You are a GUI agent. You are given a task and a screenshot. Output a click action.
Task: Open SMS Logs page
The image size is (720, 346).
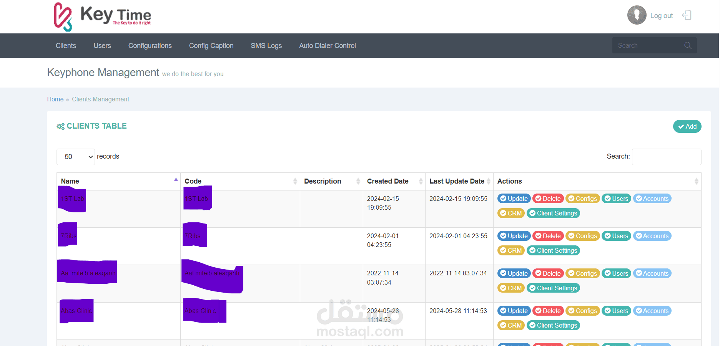[266, 46]
